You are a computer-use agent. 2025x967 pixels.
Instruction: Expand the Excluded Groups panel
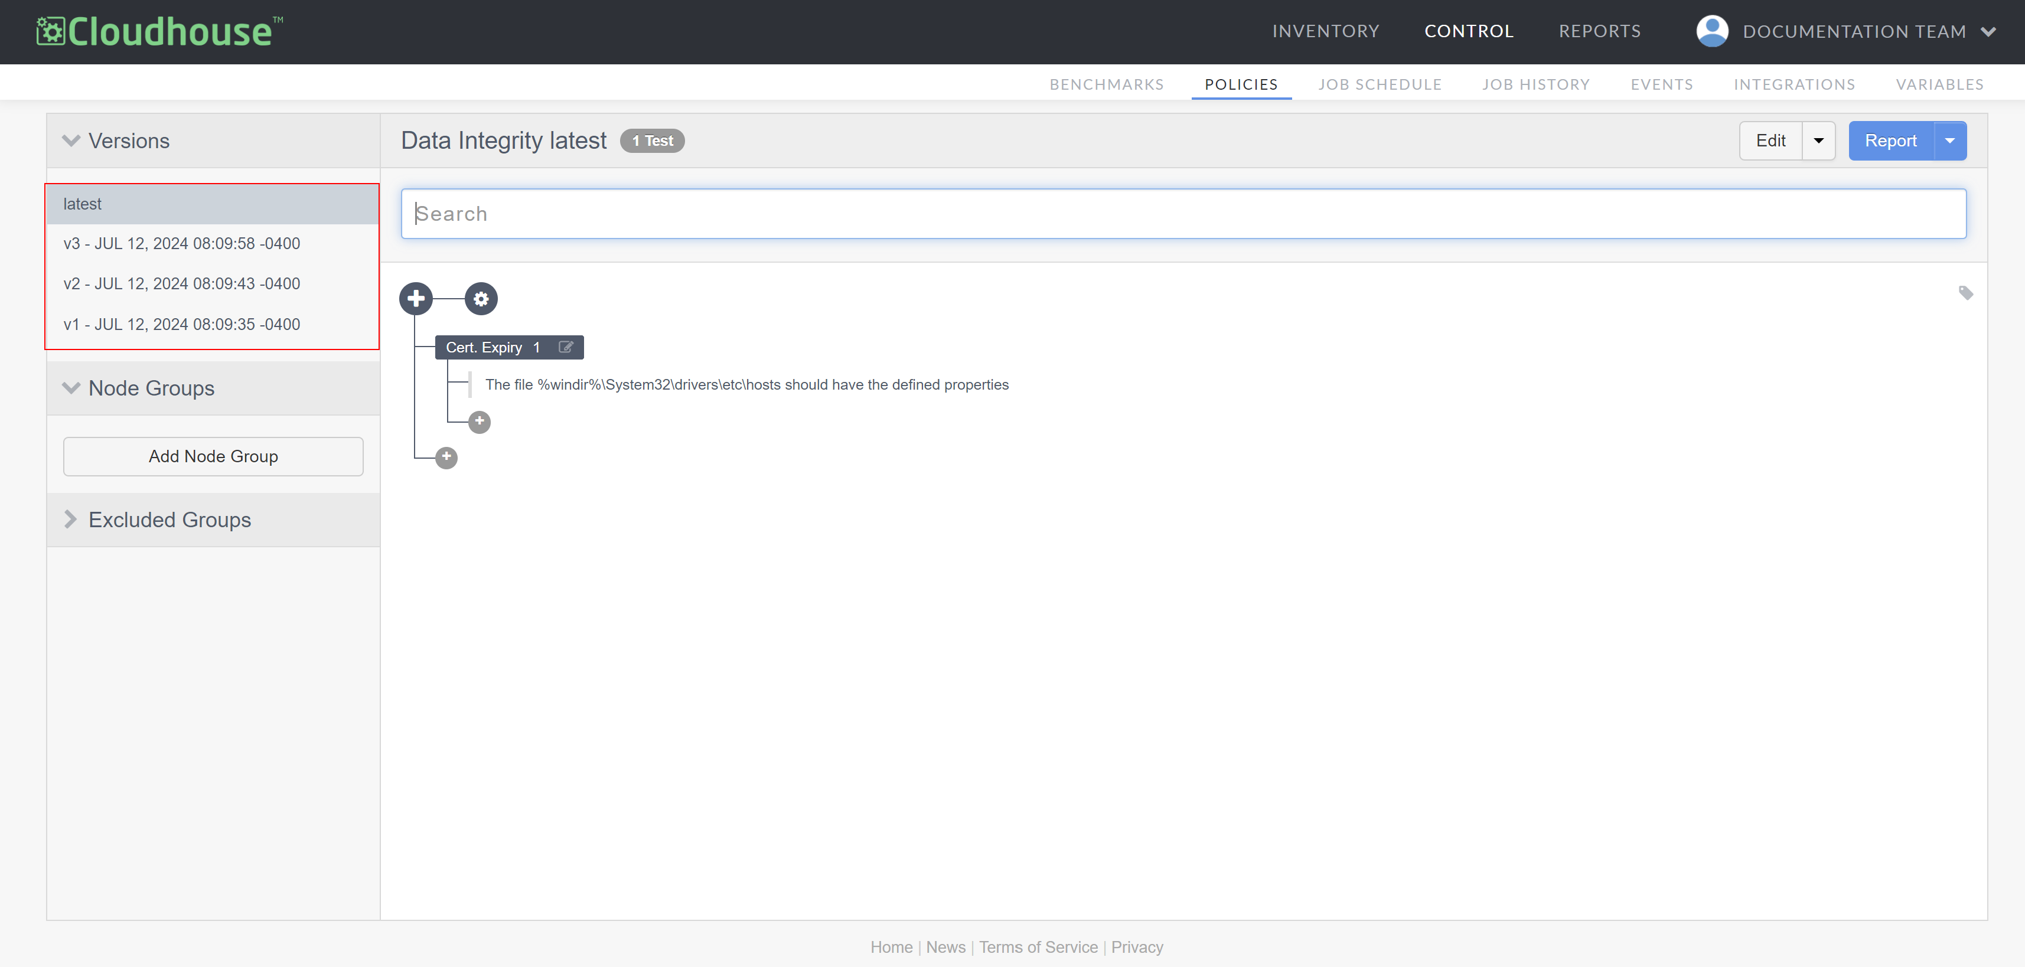pos(71,520)
